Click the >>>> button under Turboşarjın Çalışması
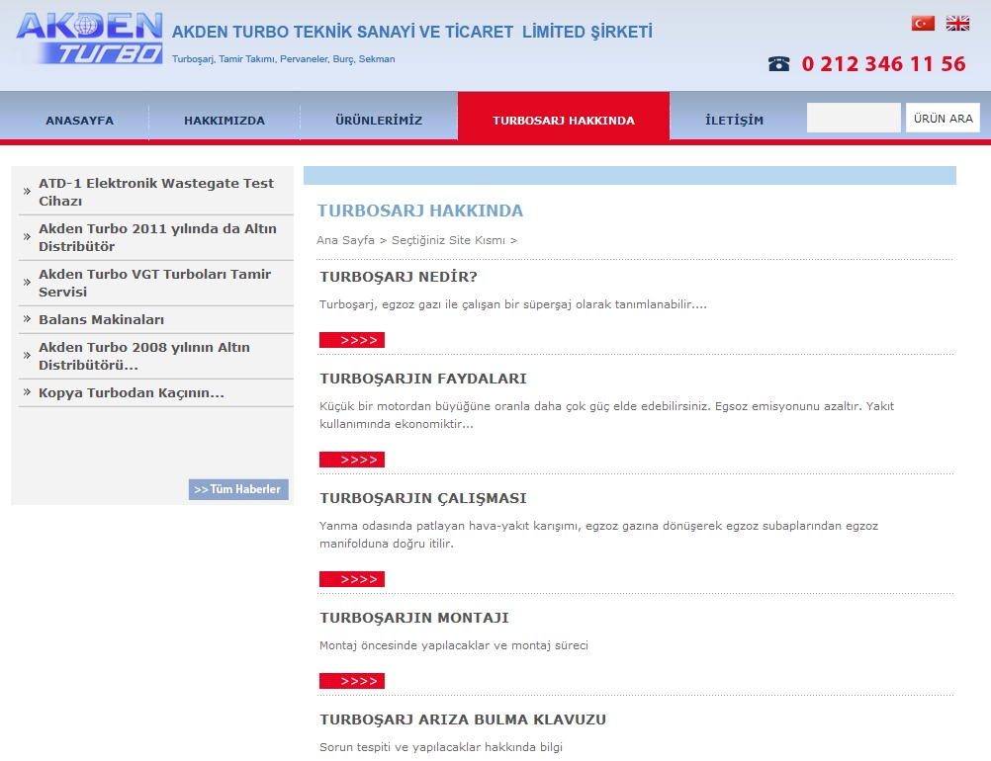This screenshot has height=761, width=991. pyautogui.click(x=351, y=578)
